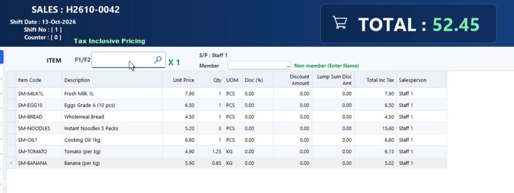Click unit price 7.90 for Fresh Milk
This screenshot has height=193, width=514.
coord(180,93)
